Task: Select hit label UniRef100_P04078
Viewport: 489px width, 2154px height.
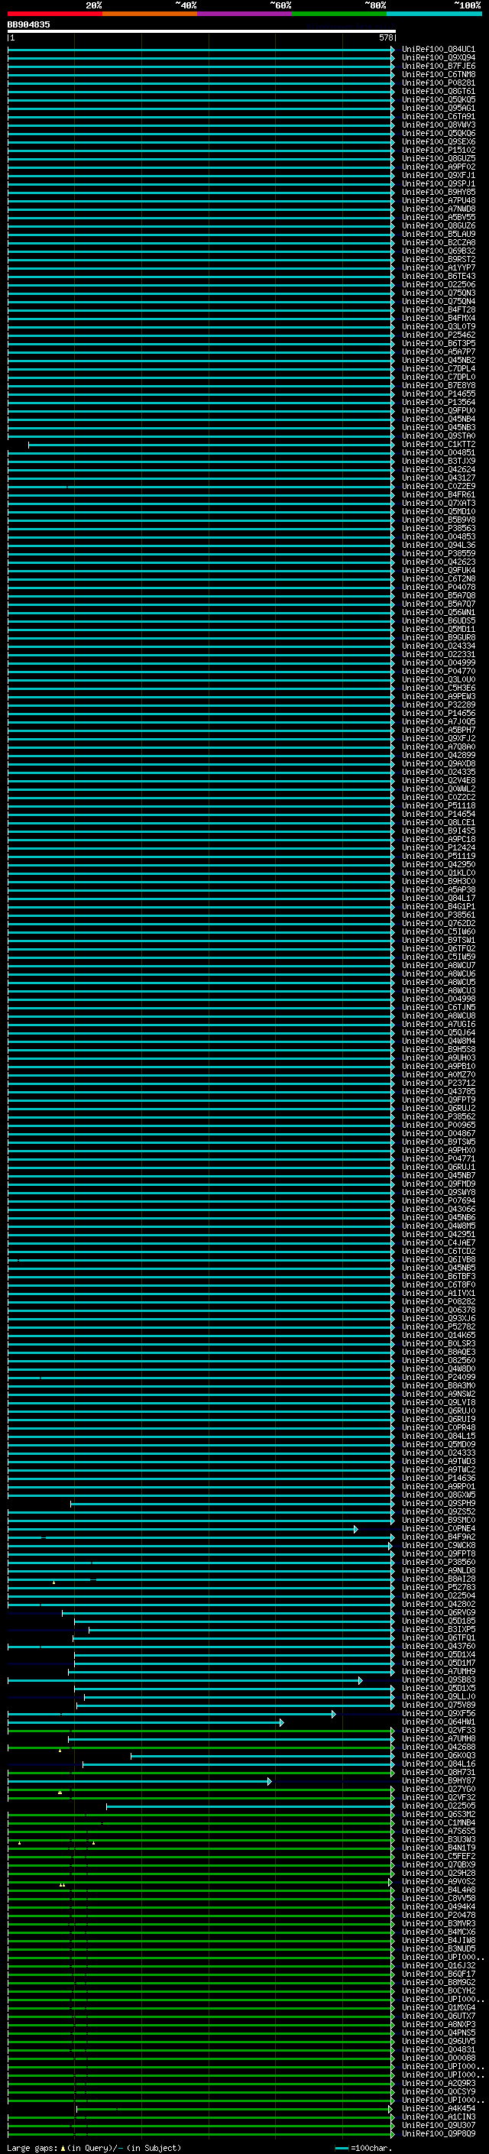Action: tap(438, 587)
